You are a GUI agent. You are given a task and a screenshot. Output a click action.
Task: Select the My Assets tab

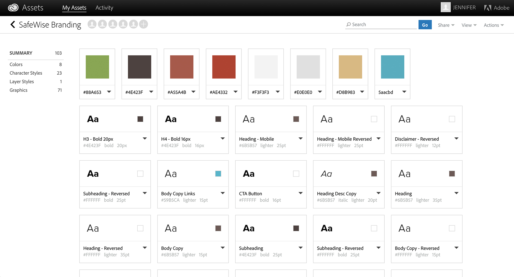click(74, 8)
